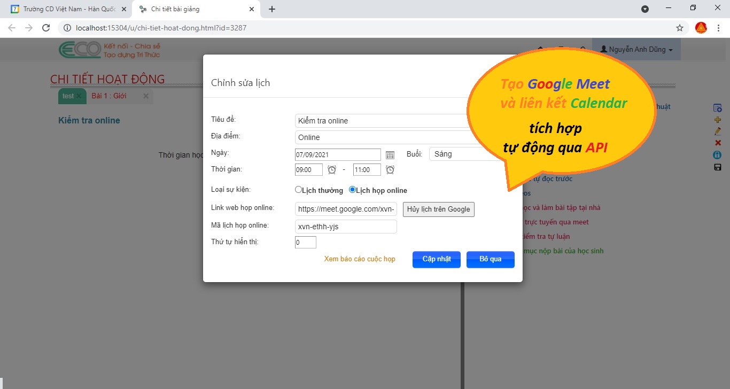The height and width of the screenshot is (389, 730).
Task: Click the clock icon beside 11:00 end time
Action: point(390,169)
